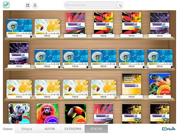
Task: Open the red monkey cover book
Action: pos(47,114)
